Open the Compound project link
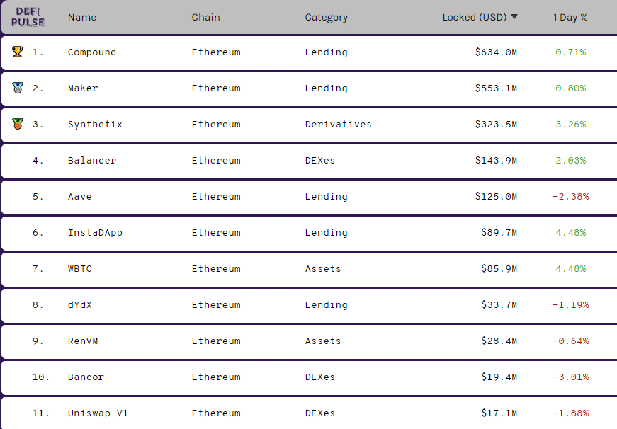Viewport: 617px width, 429px height. coord(92,52)
